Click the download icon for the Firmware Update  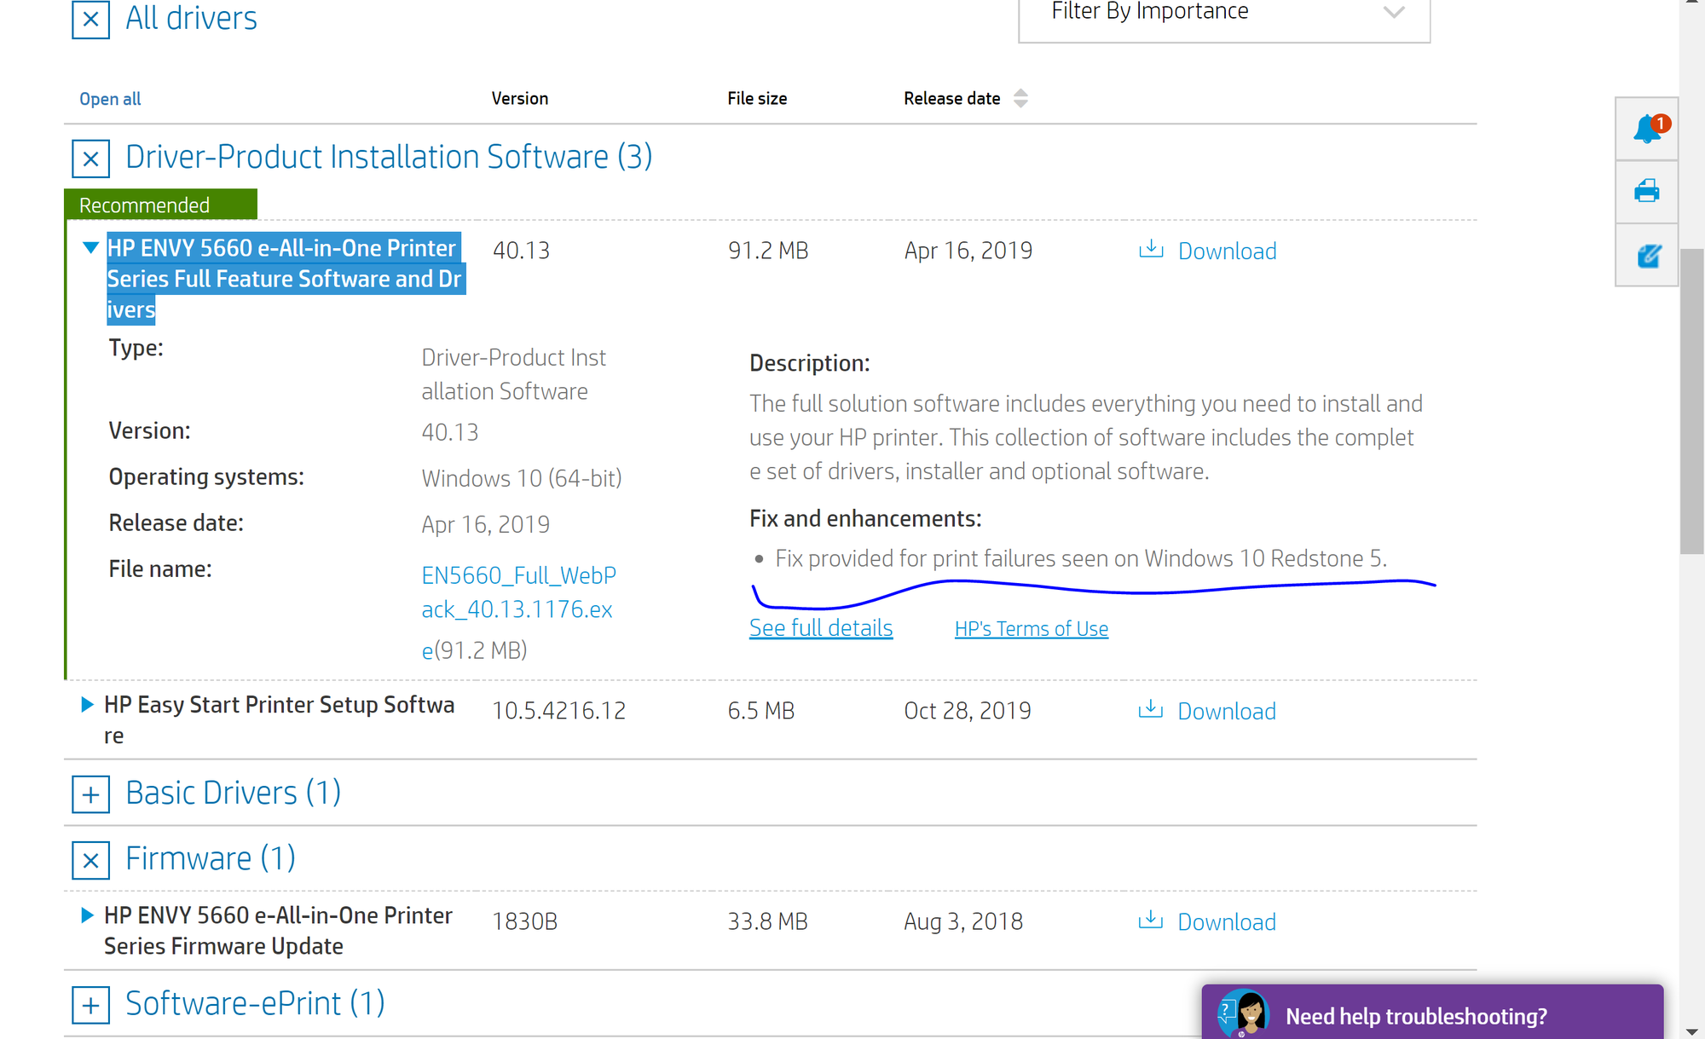(x=1152, y=921)
